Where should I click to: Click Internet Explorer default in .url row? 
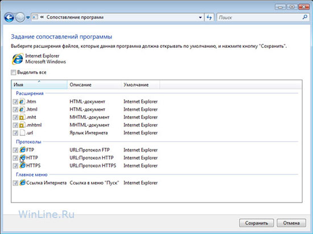point(141,133)
